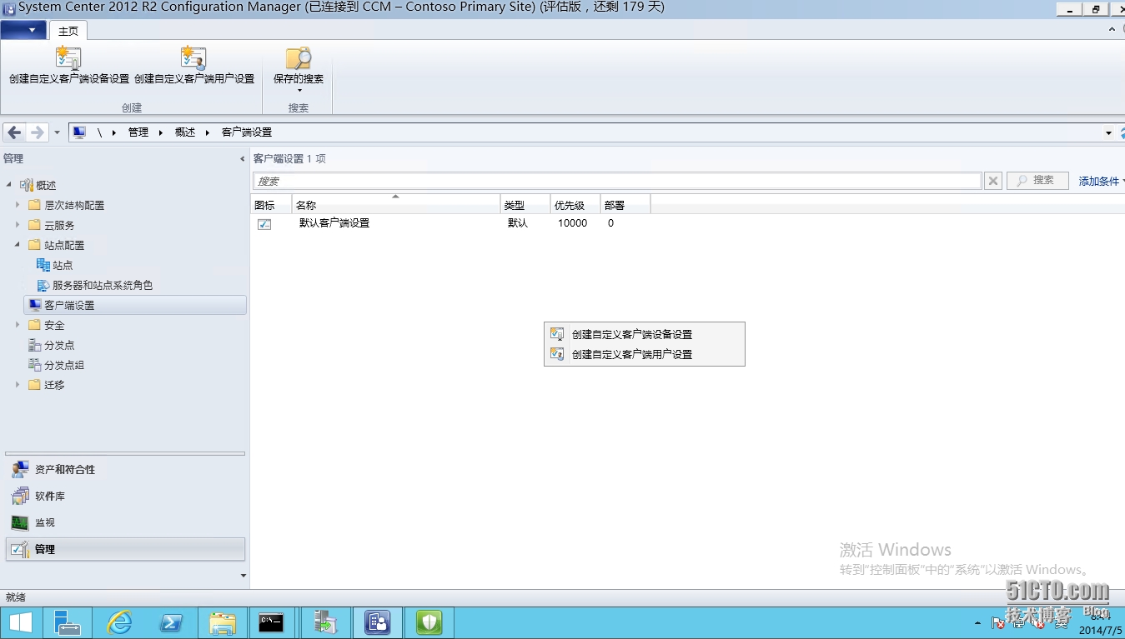This screenshot has height=639, width=1125.
Task: Select the 分发点 node
Action: tap(59, 345)
